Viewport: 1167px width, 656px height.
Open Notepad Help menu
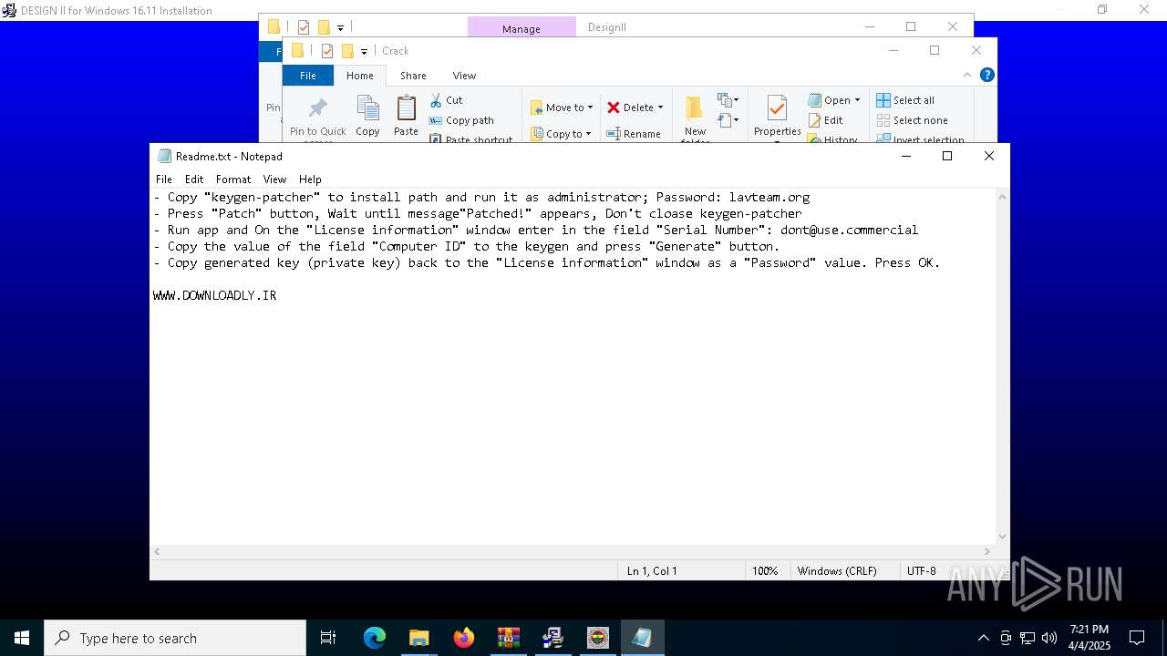pyautogui.click(x=310, y=179)
